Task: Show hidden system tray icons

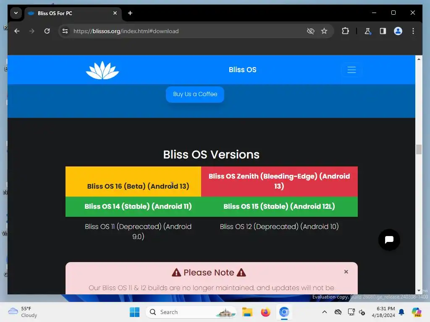Action: (325, 312)
